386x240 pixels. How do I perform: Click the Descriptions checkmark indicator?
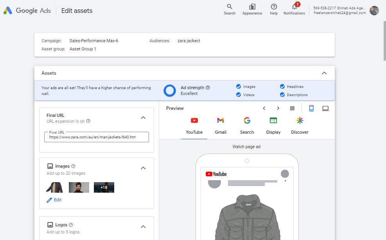(x=282, y=95)
